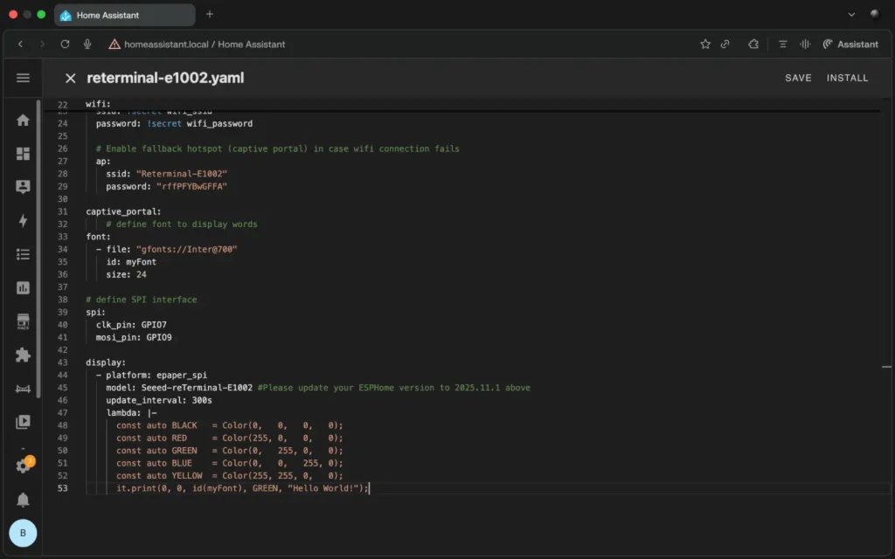This screenshot has width=895, height=559.
Task: Go forward in browser history
Action: pos(42,44)
